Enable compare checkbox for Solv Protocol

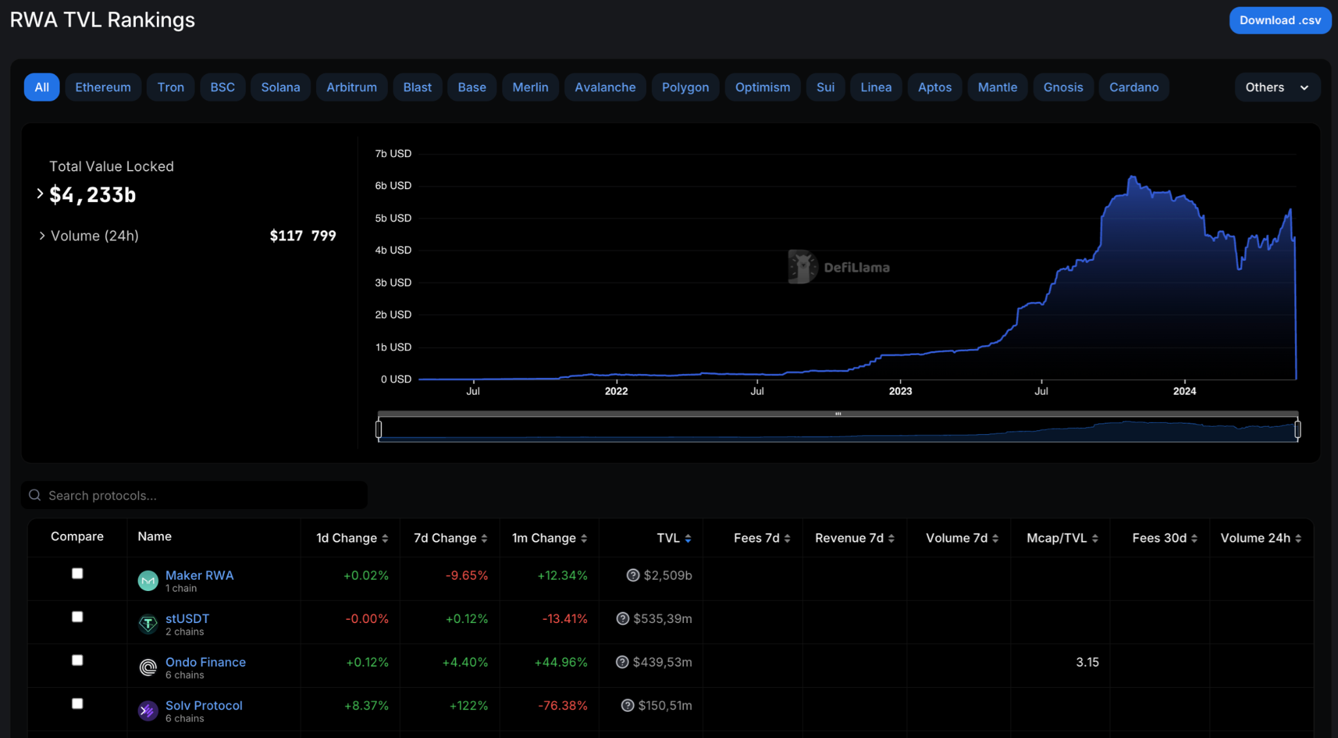(77, 703)
